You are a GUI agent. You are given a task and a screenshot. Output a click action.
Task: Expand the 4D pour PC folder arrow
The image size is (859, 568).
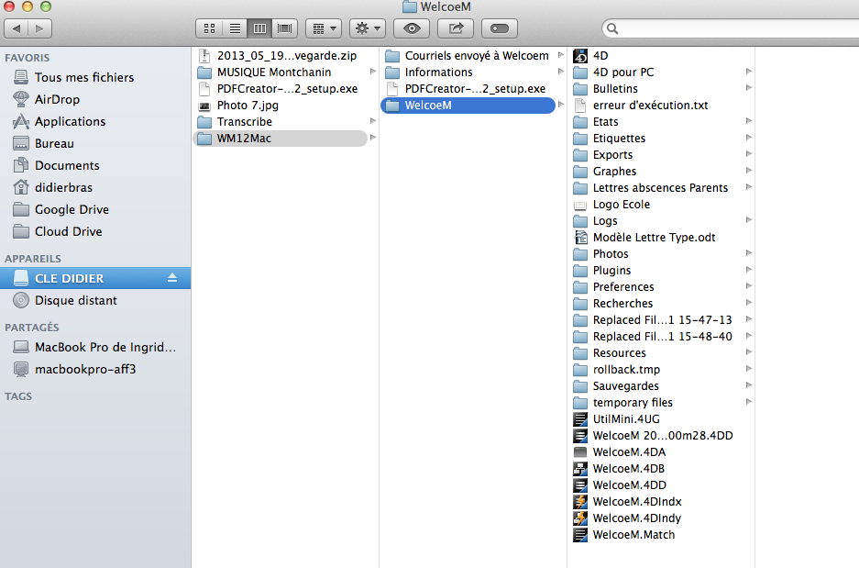[x=749, y=72]
